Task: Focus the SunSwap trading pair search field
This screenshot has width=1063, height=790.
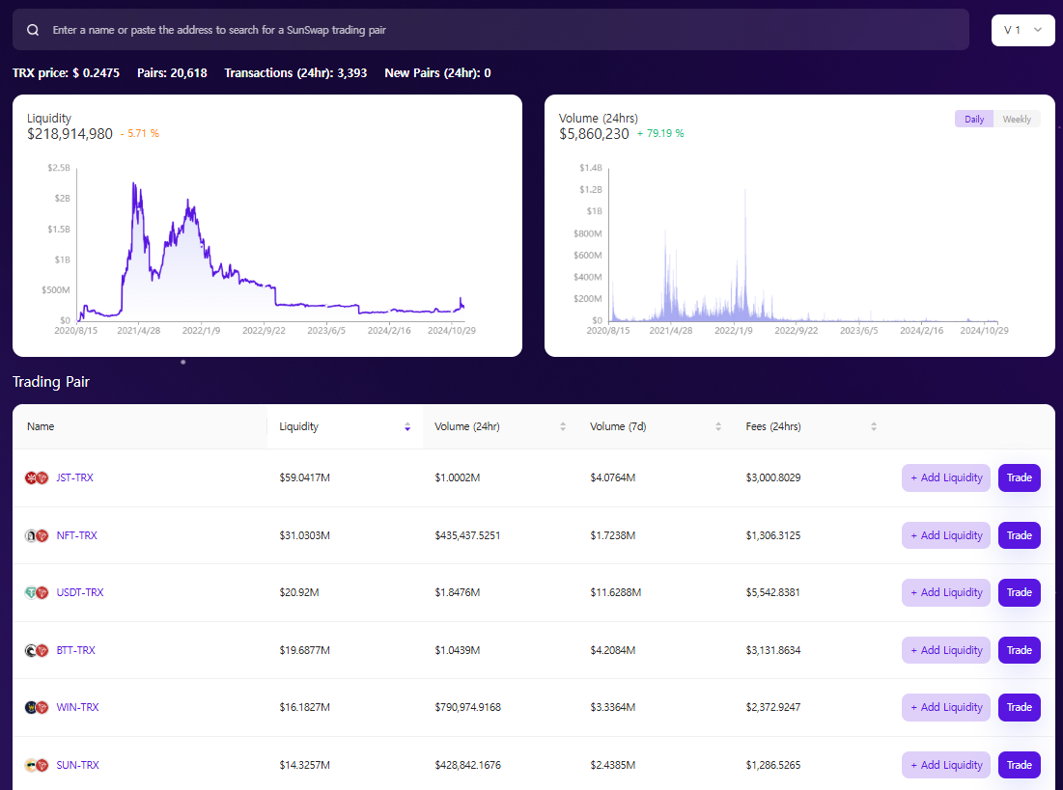Action: (490, 30)
